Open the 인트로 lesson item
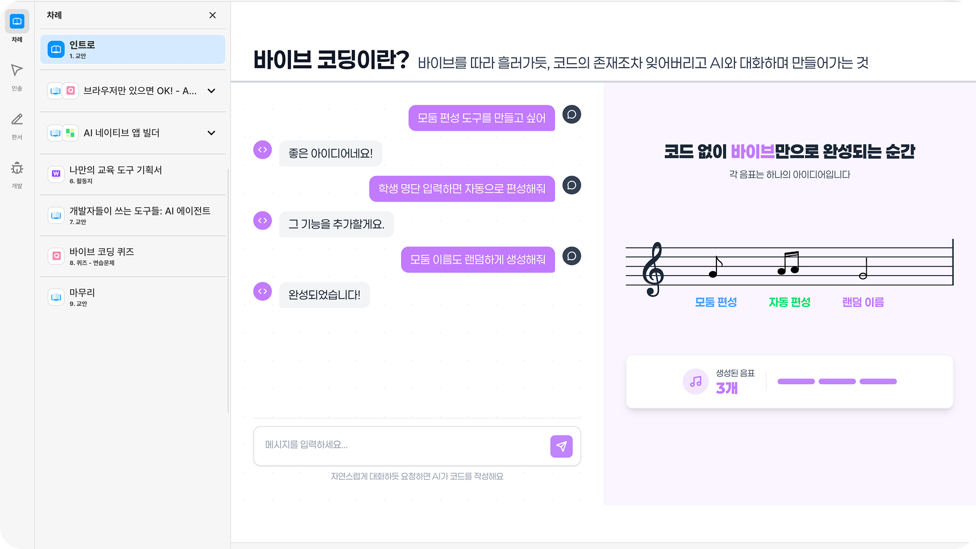 (133, 49)
